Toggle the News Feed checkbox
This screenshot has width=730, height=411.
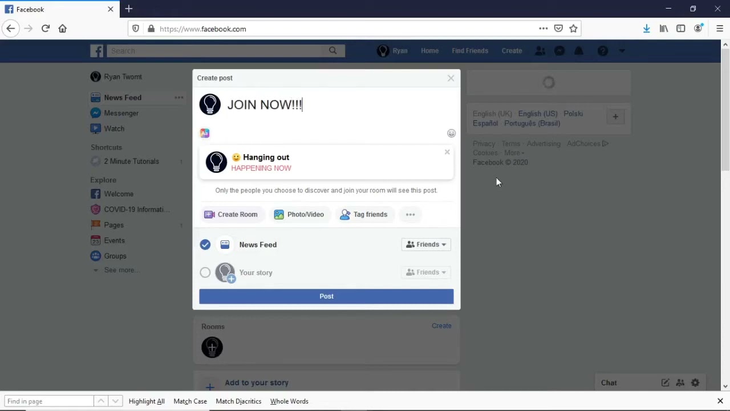click(x=205, y=245)
